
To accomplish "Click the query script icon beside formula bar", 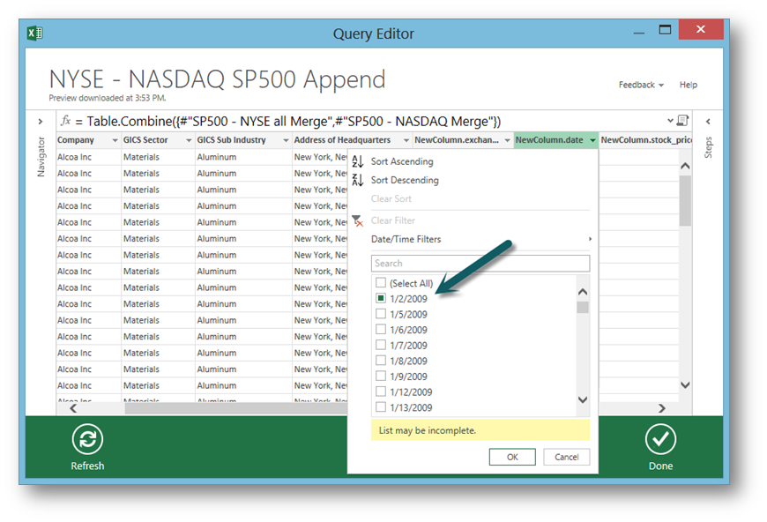I will (x=683, y=120).
